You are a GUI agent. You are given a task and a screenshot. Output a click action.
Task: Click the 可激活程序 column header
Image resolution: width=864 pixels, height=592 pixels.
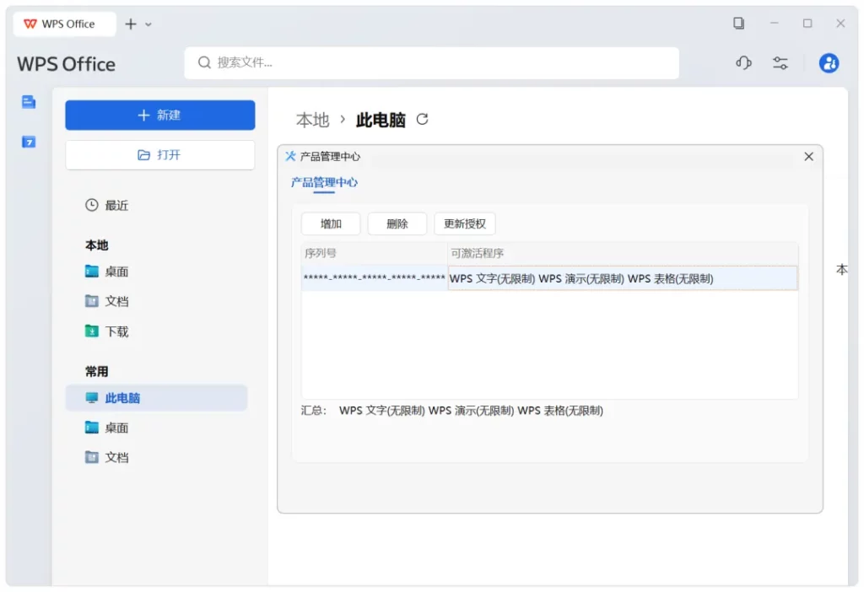[623, 253]
